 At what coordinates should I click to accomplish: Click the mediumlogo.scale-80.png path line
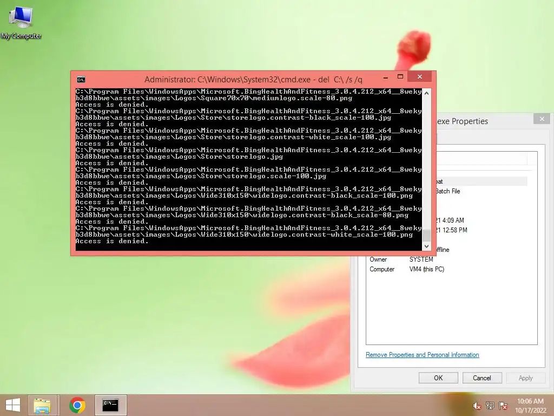[214, 98]
